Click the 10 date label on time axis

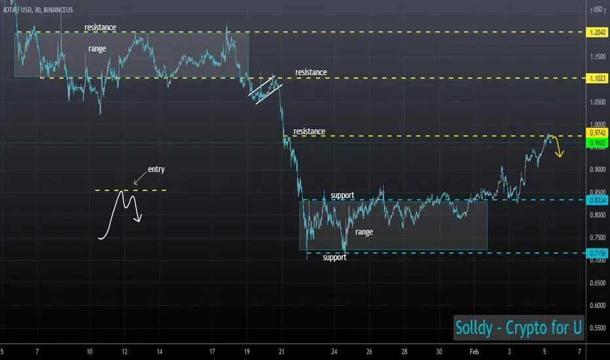coord(90,351)
